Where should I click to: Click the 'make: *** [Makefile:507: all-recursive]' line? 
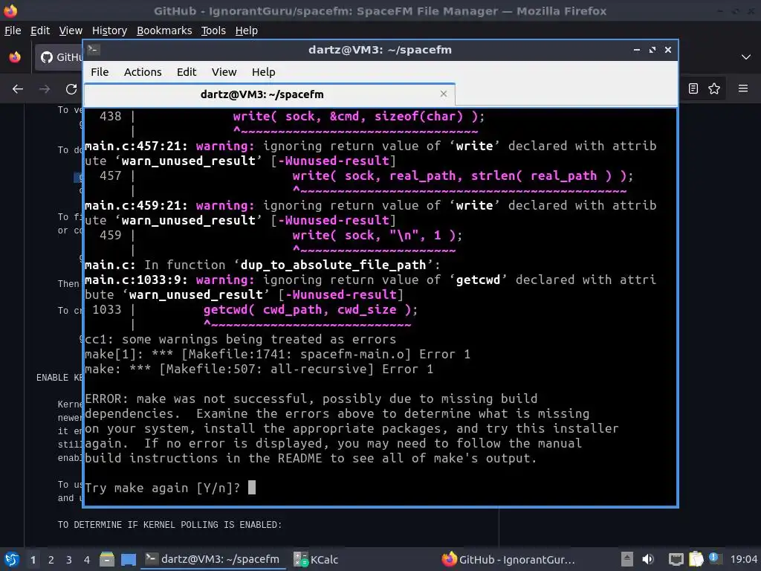tap(259, 369)
